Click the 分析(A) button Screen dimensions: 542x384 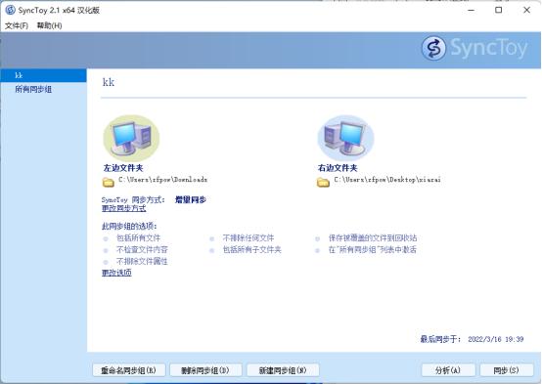coord(448,370)
